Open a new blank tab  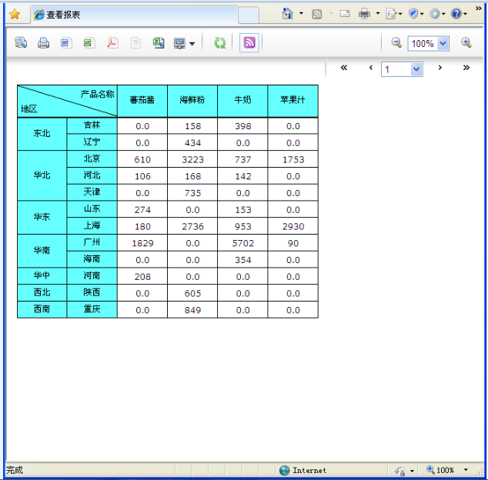(x=249, y=15)
